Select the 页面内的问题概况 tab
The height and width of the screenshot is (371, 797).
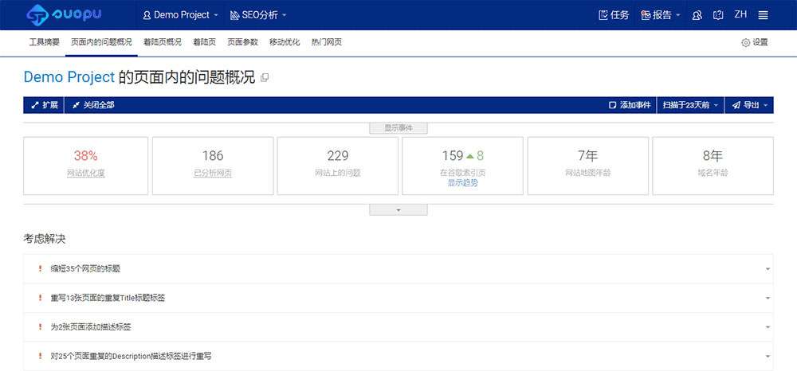coord(101,43)
